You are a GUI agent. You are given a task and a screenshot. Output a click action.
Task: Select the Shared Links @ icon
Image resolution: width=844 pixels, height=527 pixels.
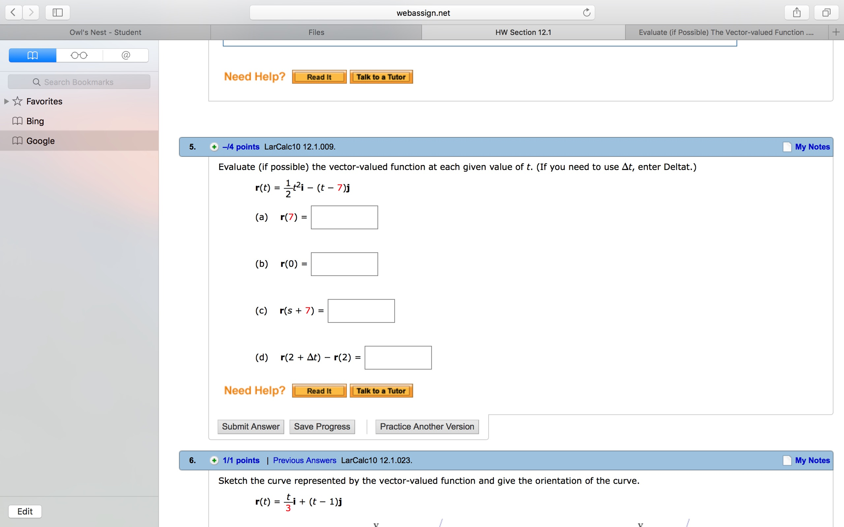click(x=126, y=55)
